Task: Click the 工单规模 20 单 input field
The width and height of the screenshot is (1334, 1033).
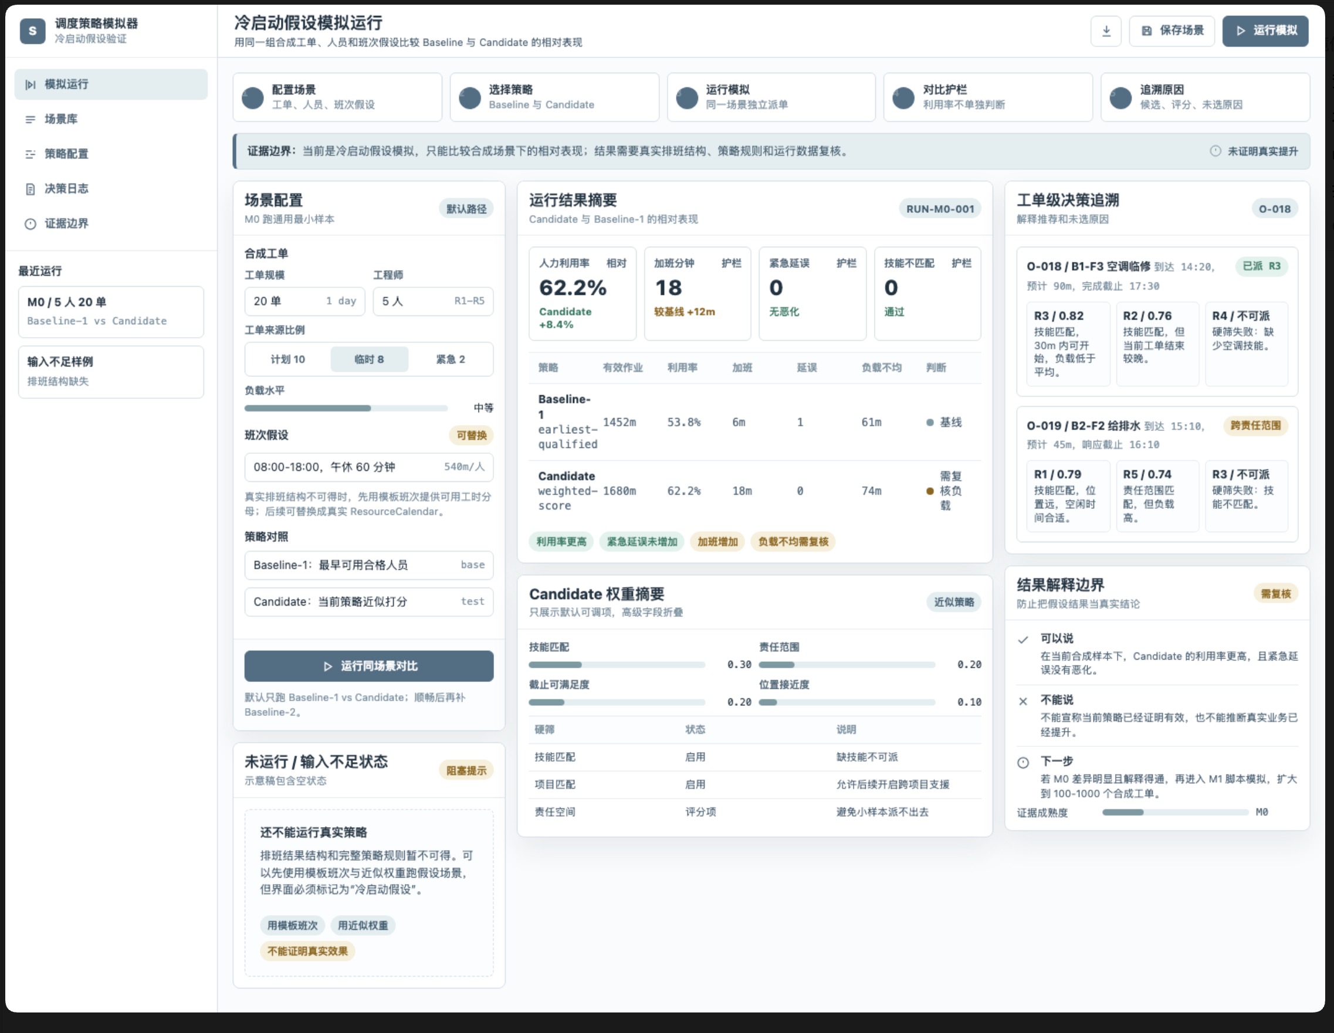Action: coord(305,301)
